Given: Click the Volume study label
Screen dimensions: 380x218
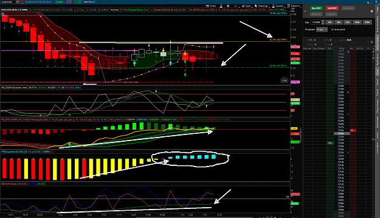Looking at the screenshot, I should 114,10.
